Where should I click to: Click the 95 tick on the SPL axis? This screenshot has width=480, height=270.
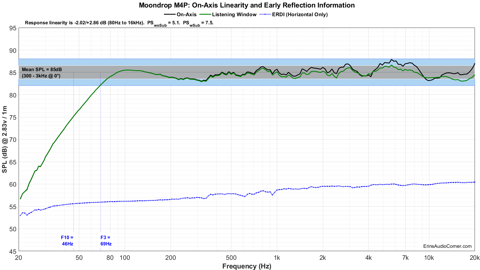coord(13,28)
